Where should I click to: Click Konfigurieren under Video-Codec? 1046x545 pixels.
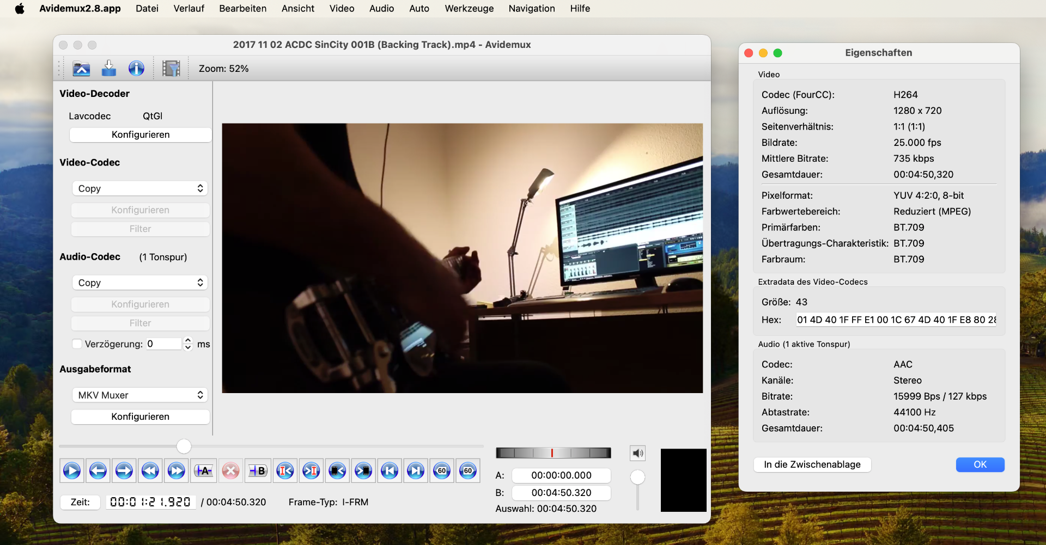tap(141, 210)
